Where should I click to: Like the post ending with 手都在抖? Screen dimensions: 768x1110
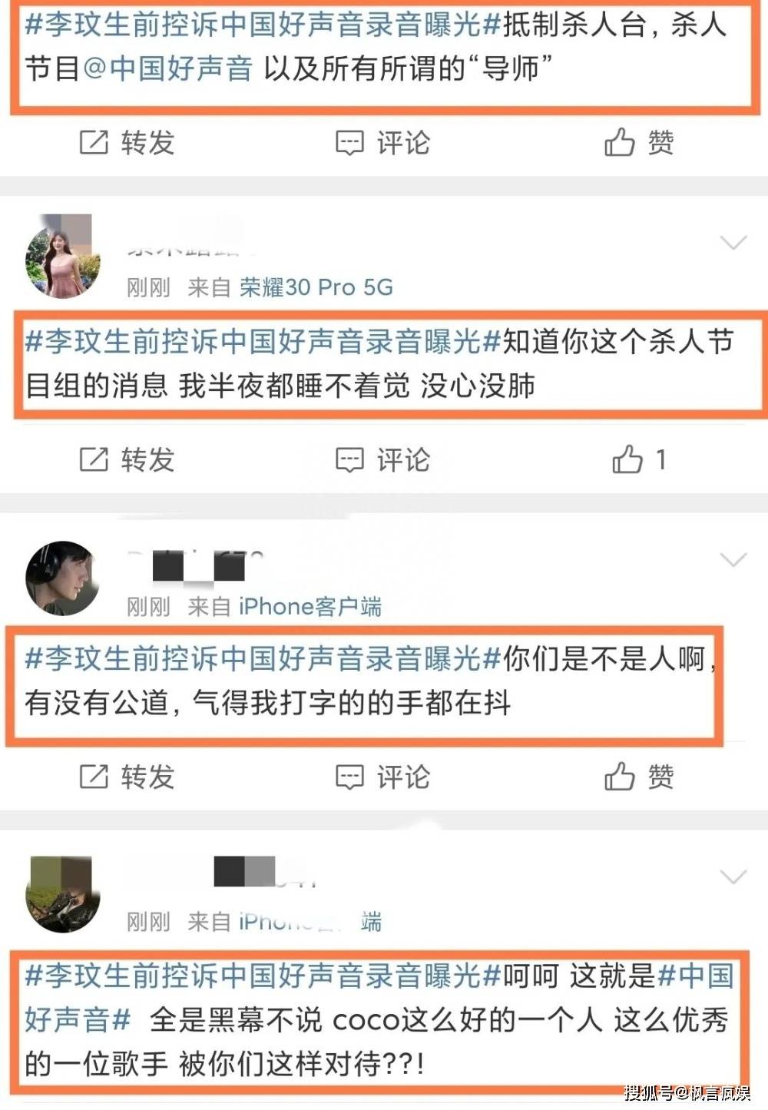coord(639,777)
